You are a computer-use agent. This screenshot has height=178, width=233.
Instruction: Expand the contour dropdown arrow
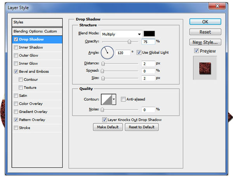[x=114, y=99]
